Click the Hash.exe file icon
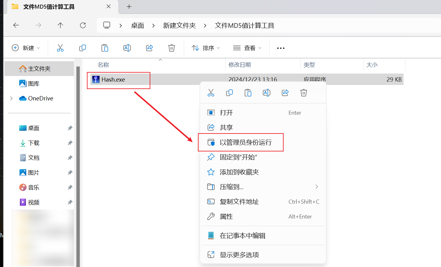The image size is (441, 267). click(x=96, y=79)
